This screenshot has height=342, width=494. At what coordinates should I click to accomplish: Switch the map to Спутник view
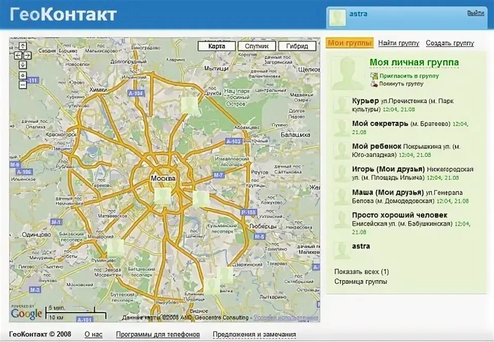pos(257,46)
